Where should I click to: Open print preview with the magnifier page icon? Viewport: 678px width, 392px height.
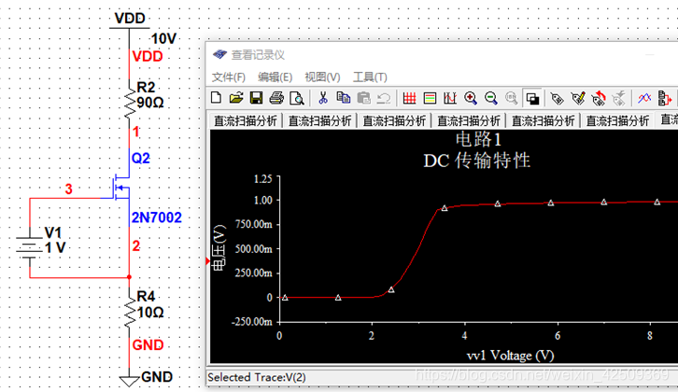point(297,98)
